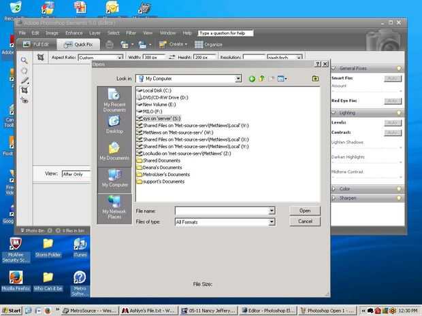Select sys on 'server' (S:) drive
The image size is (422, 316).
159,118
